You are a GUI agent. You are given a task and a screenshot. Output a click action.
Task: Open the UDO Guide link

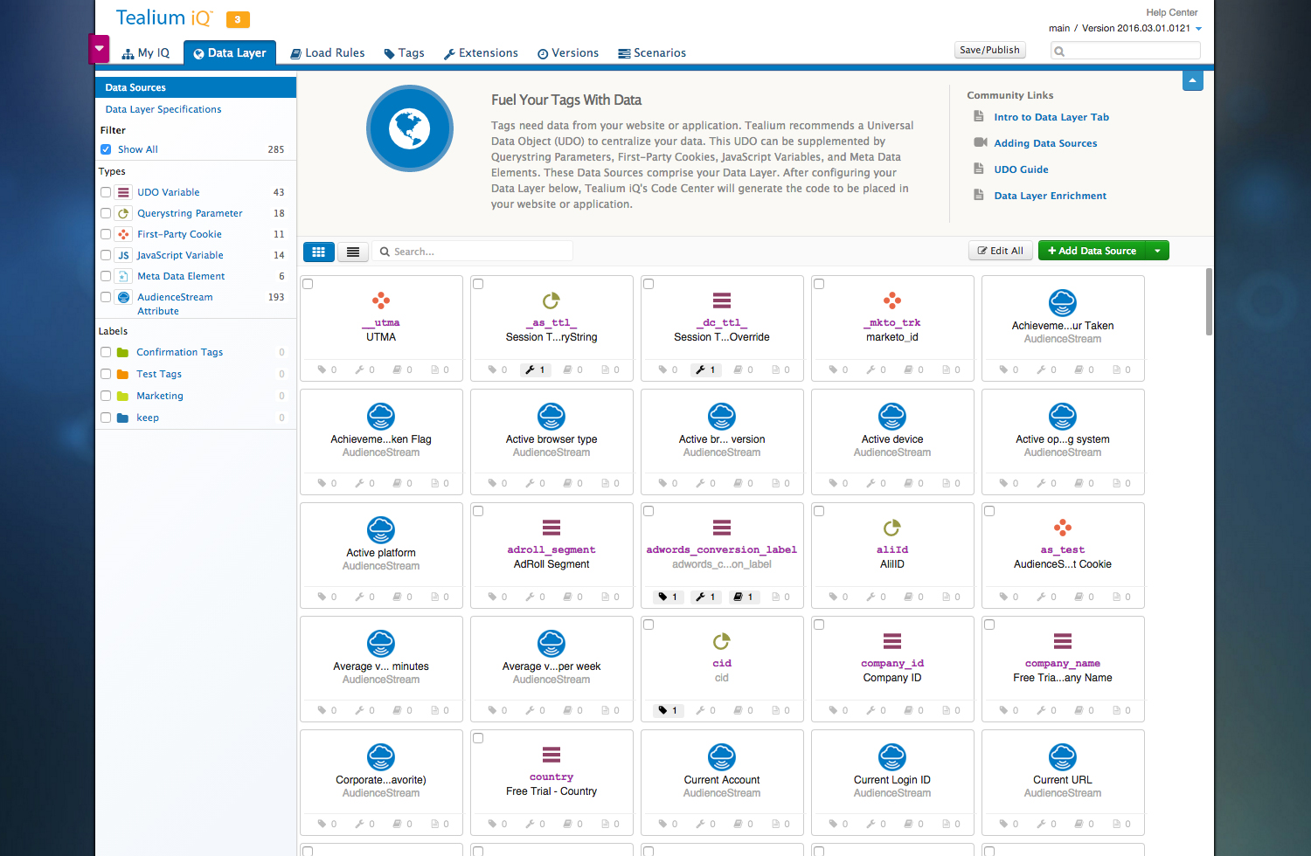(x=1021, y=169)
